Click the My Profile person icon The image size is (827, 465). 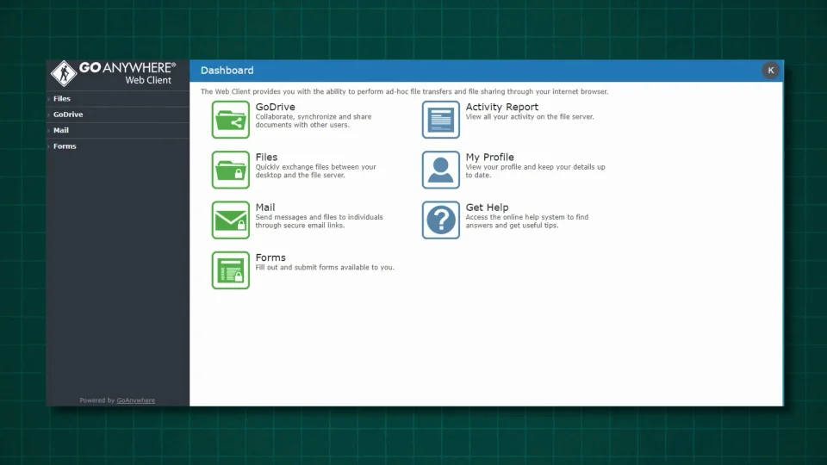pyautogui.click(x=441, y=170)
